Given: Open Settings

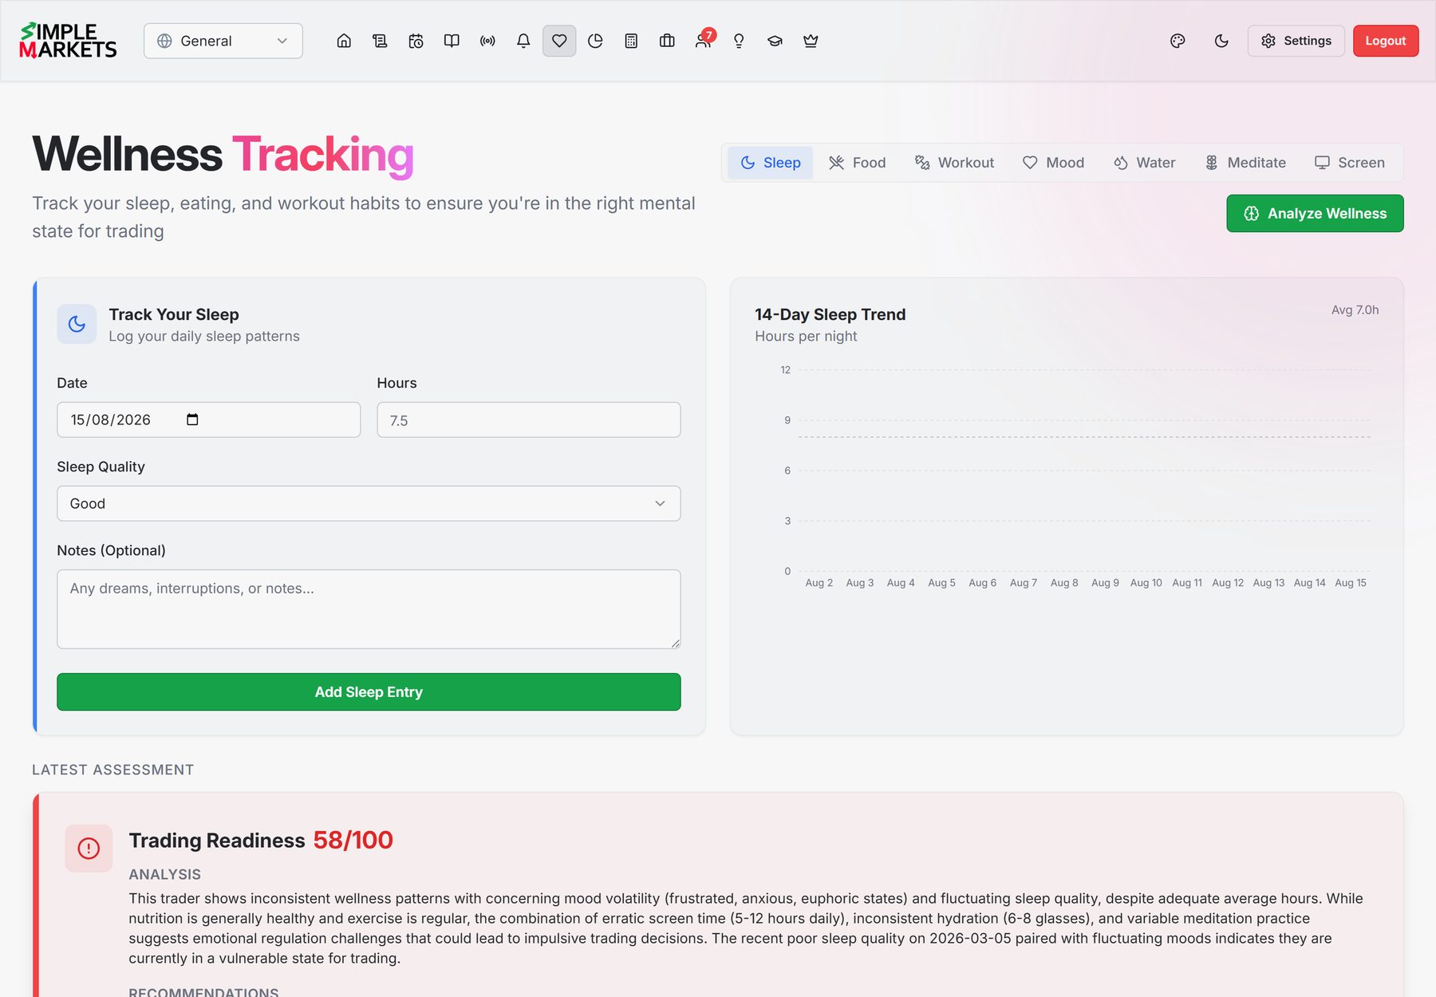Looking at the screenshot, I should (1296, 41).
